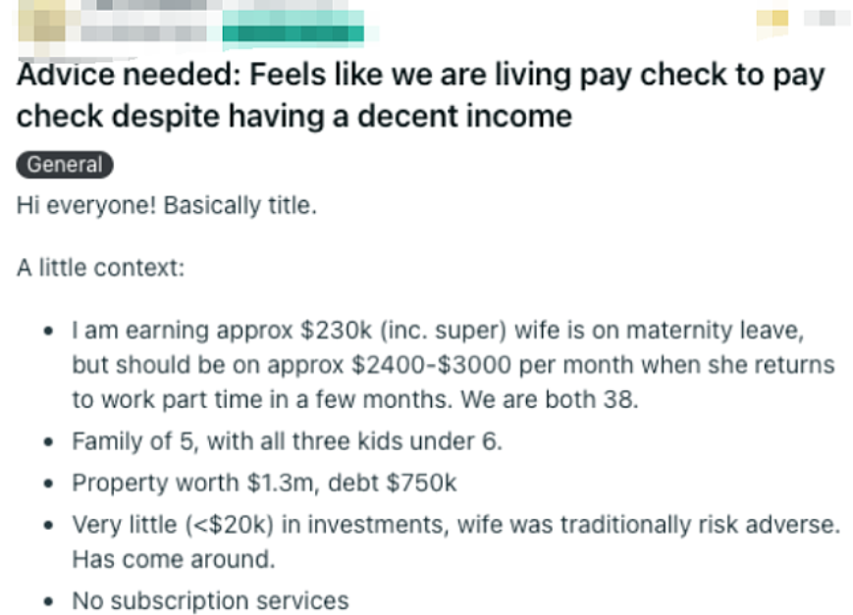Click the "Property worth $1.3m, debt $750k" bullet
This screenshot has width=853, height=615.
(x=264, y=483)
